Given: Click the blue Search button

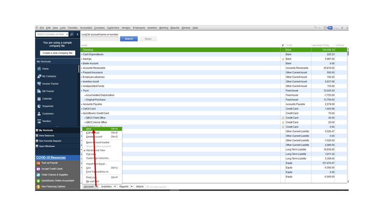Looking at the screenshot, I should point(129,39).
